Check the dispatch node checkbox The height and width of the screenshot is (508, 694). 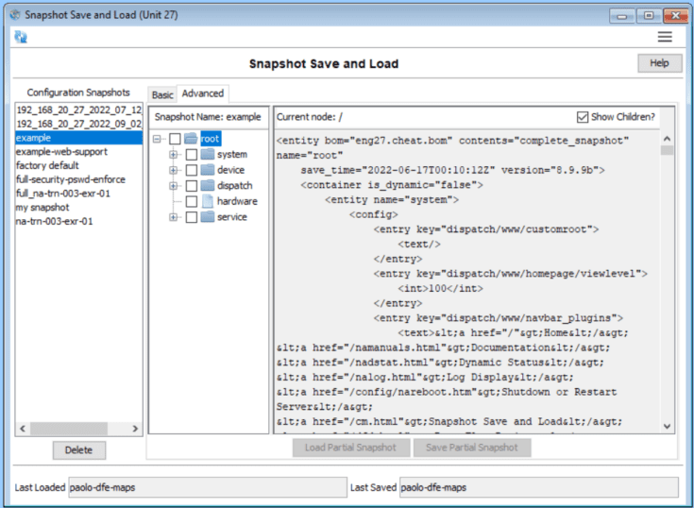[x=191, y=186]
